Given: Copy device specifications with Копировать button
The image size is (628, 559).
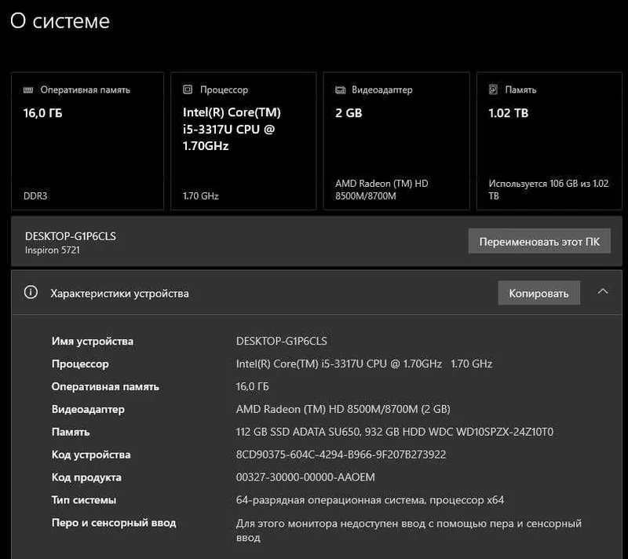Looking at the screenshot, I should [539, 293].
